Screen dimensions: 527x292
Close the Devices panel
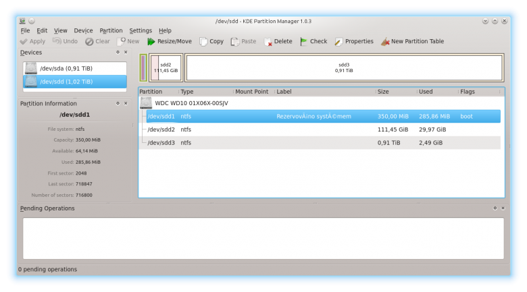click(126, 52)
